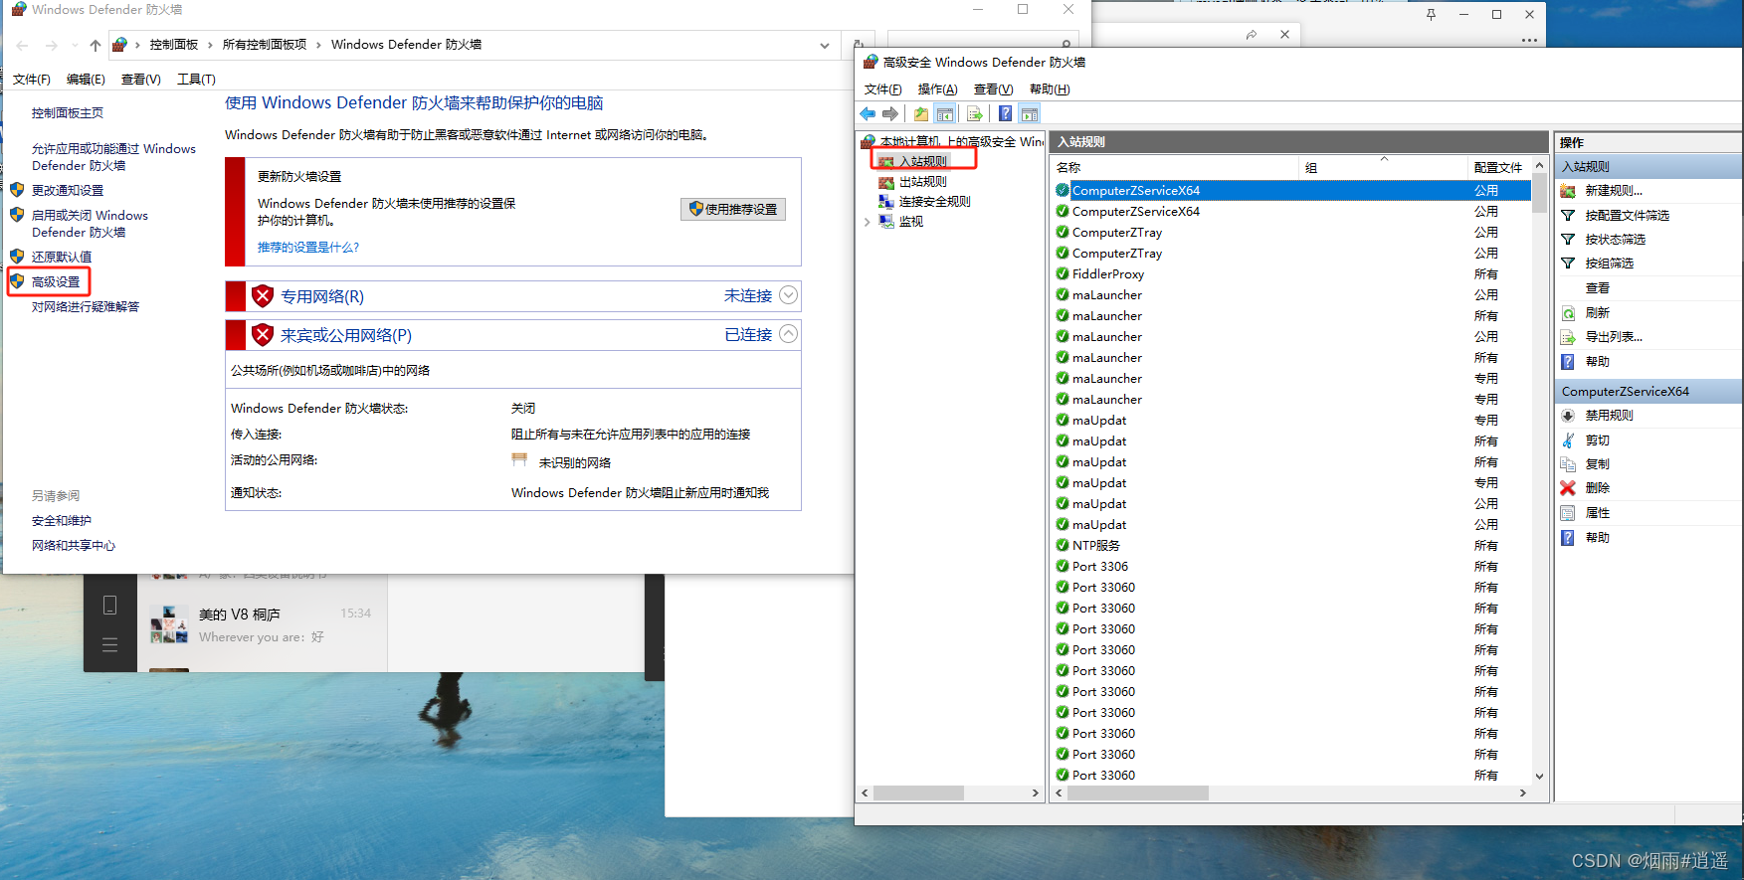Screen dimensions: 1744x880
Task: Click 查看 in the actions pane
Action: pos(1597,288)
